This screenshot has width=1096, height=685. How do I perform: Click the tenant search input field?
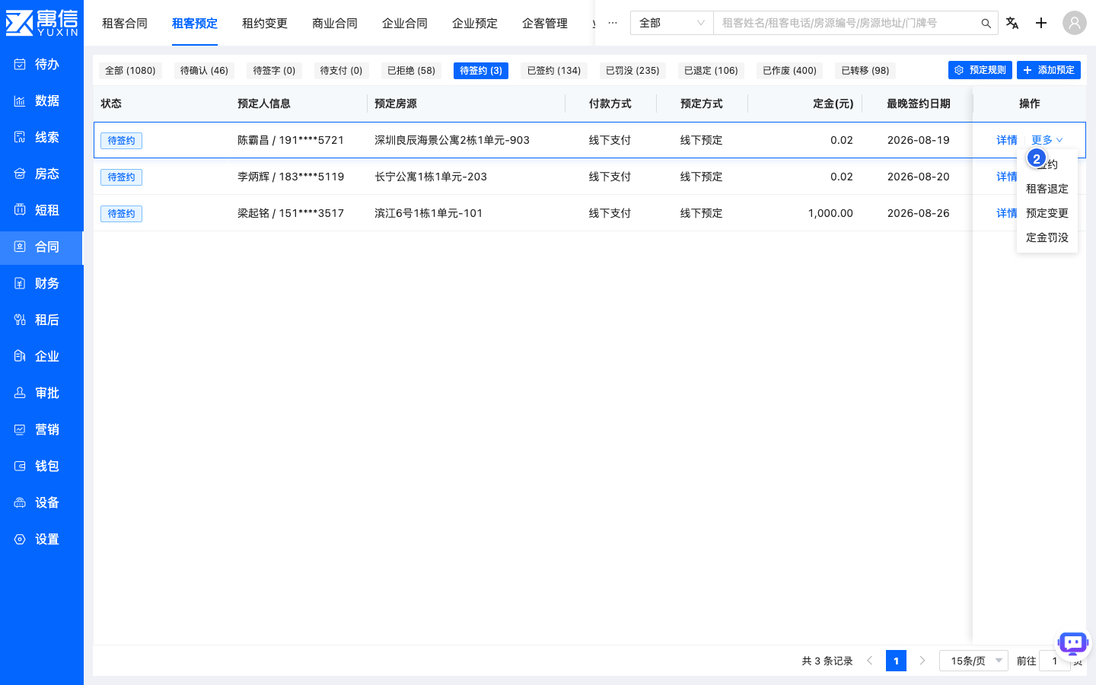[846, 24]
